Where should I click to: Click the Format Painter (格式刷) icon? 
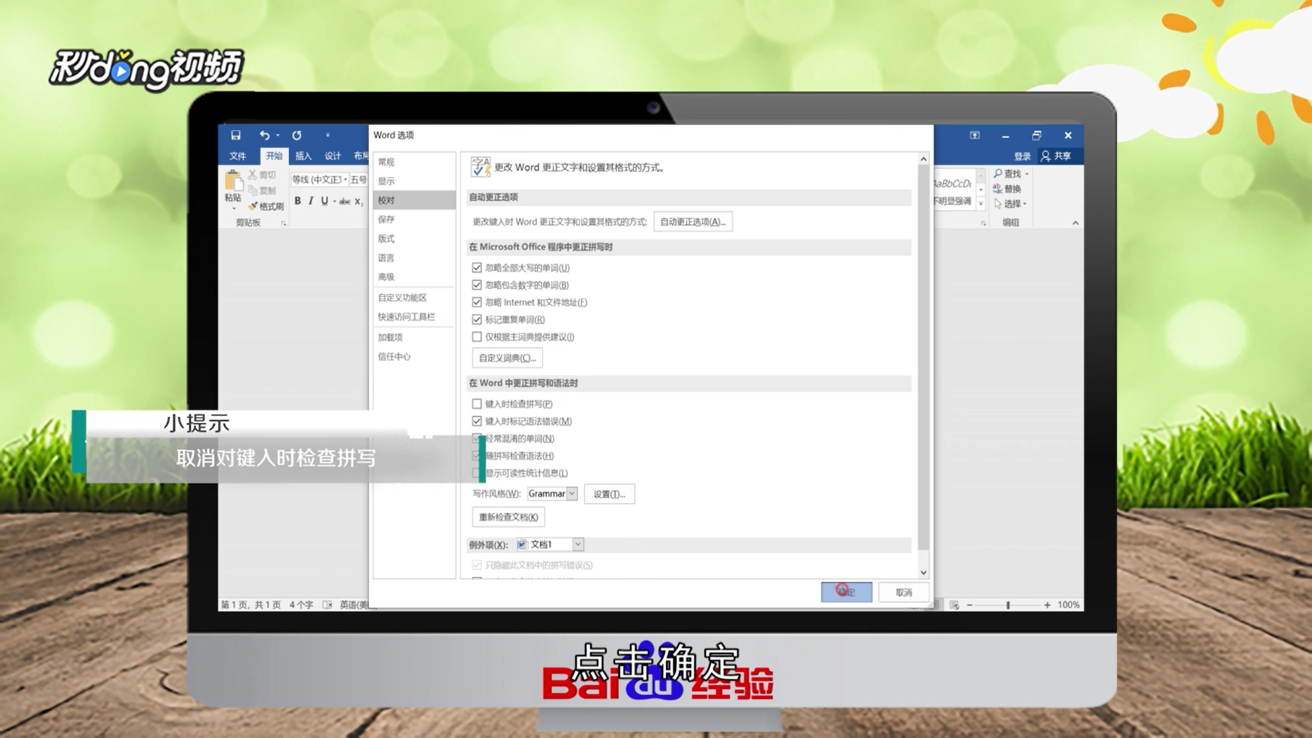(x=253, y=206)
